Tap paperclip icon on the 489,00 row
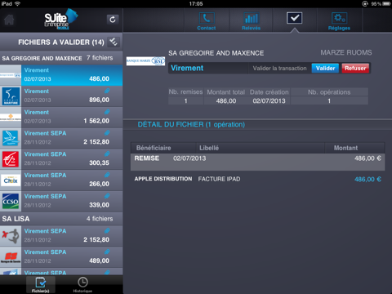Image resolution: width=392 pixels, height=294 pixels. (107, 252)
